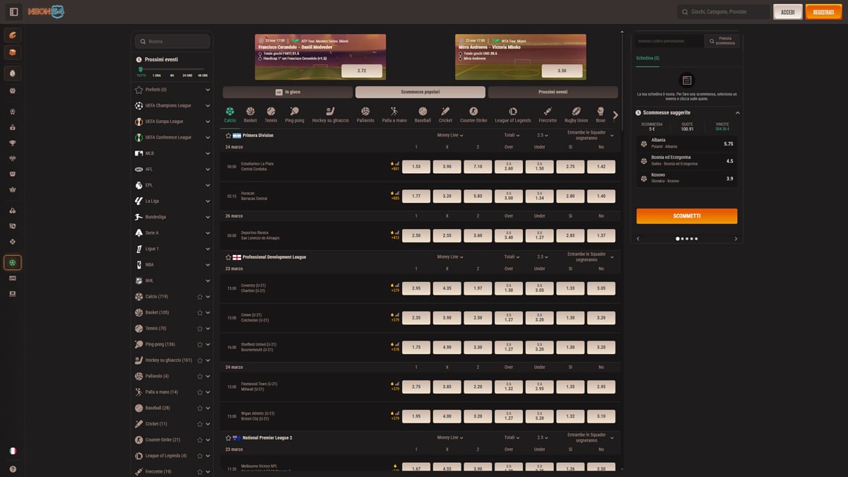Open the help question mark icon

13,469
